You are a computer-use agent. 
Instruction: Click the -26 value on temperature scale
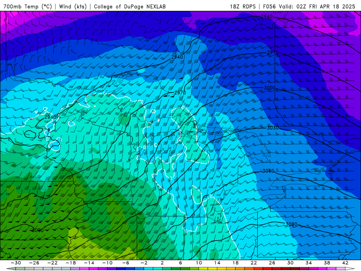(x=34, y=263)
